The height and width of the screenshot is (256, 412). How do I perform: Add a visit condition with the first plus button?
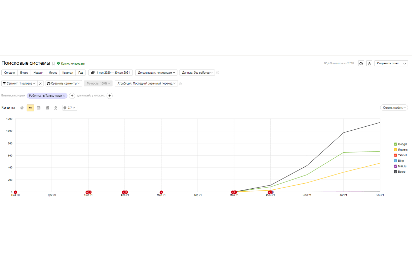[x=72, y=96]
